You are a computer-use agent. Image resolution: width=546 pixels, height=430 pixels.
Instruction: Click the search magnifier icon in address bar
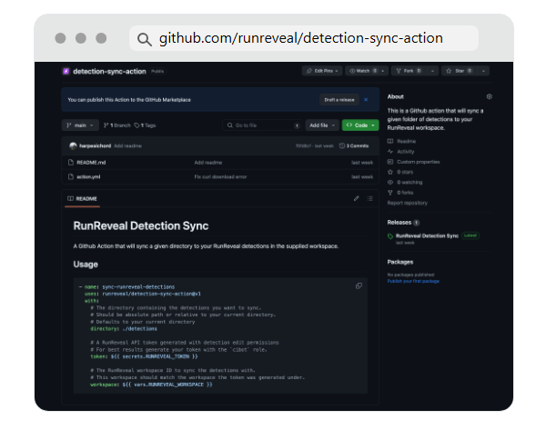(x=144, y=39)
